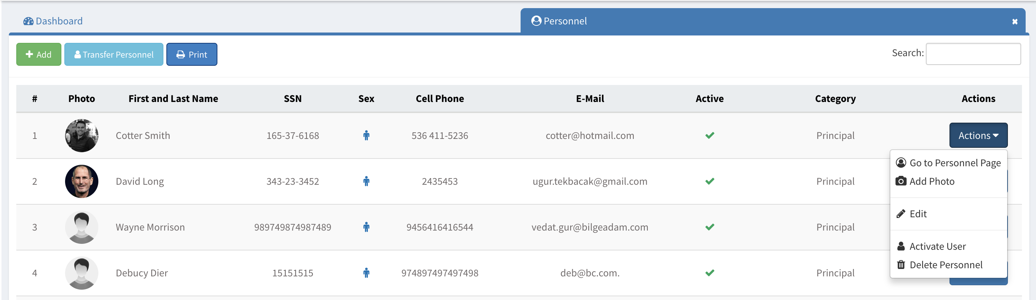Open the Actions dropdown for Cotter Smith
The image size is (1036, 300).
coord(978,136)
